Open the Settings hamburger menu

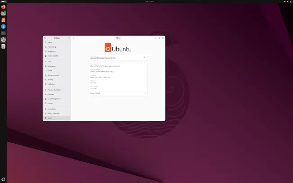pyautogui.click(x=69, y=38)
